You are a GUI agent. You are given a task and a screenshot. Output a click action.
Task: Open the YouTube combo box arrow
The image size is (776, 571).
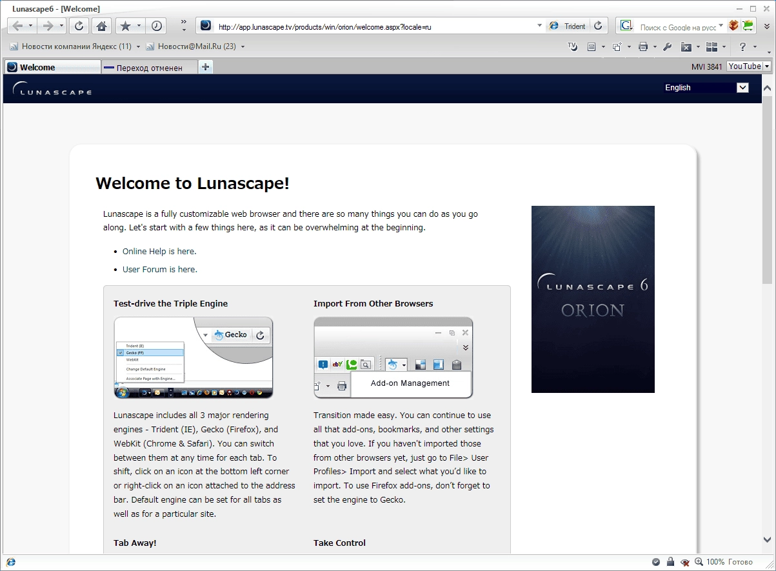click(x=767, y=66)
